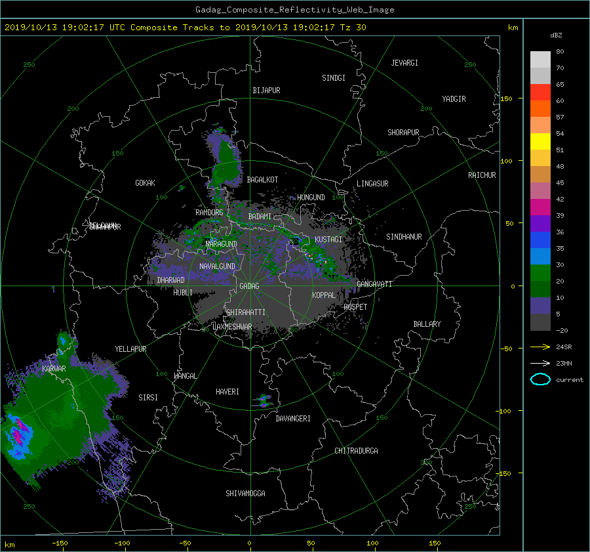Click the NARAGUND city label
The width and height of the screenshot is (590, 552).
coord(222,244)
